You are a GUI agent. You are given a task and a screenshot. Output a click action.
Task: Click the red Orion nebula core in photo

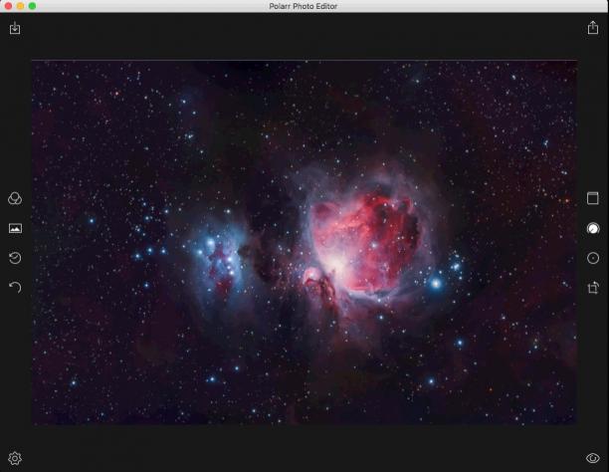pos(367,243)
